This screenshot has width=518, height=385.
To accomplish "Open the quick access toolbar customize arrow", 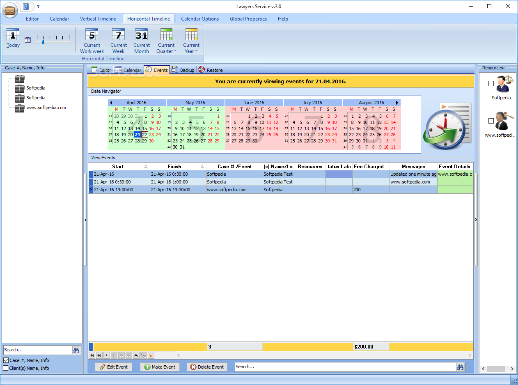I will click(x=38, y=7).
